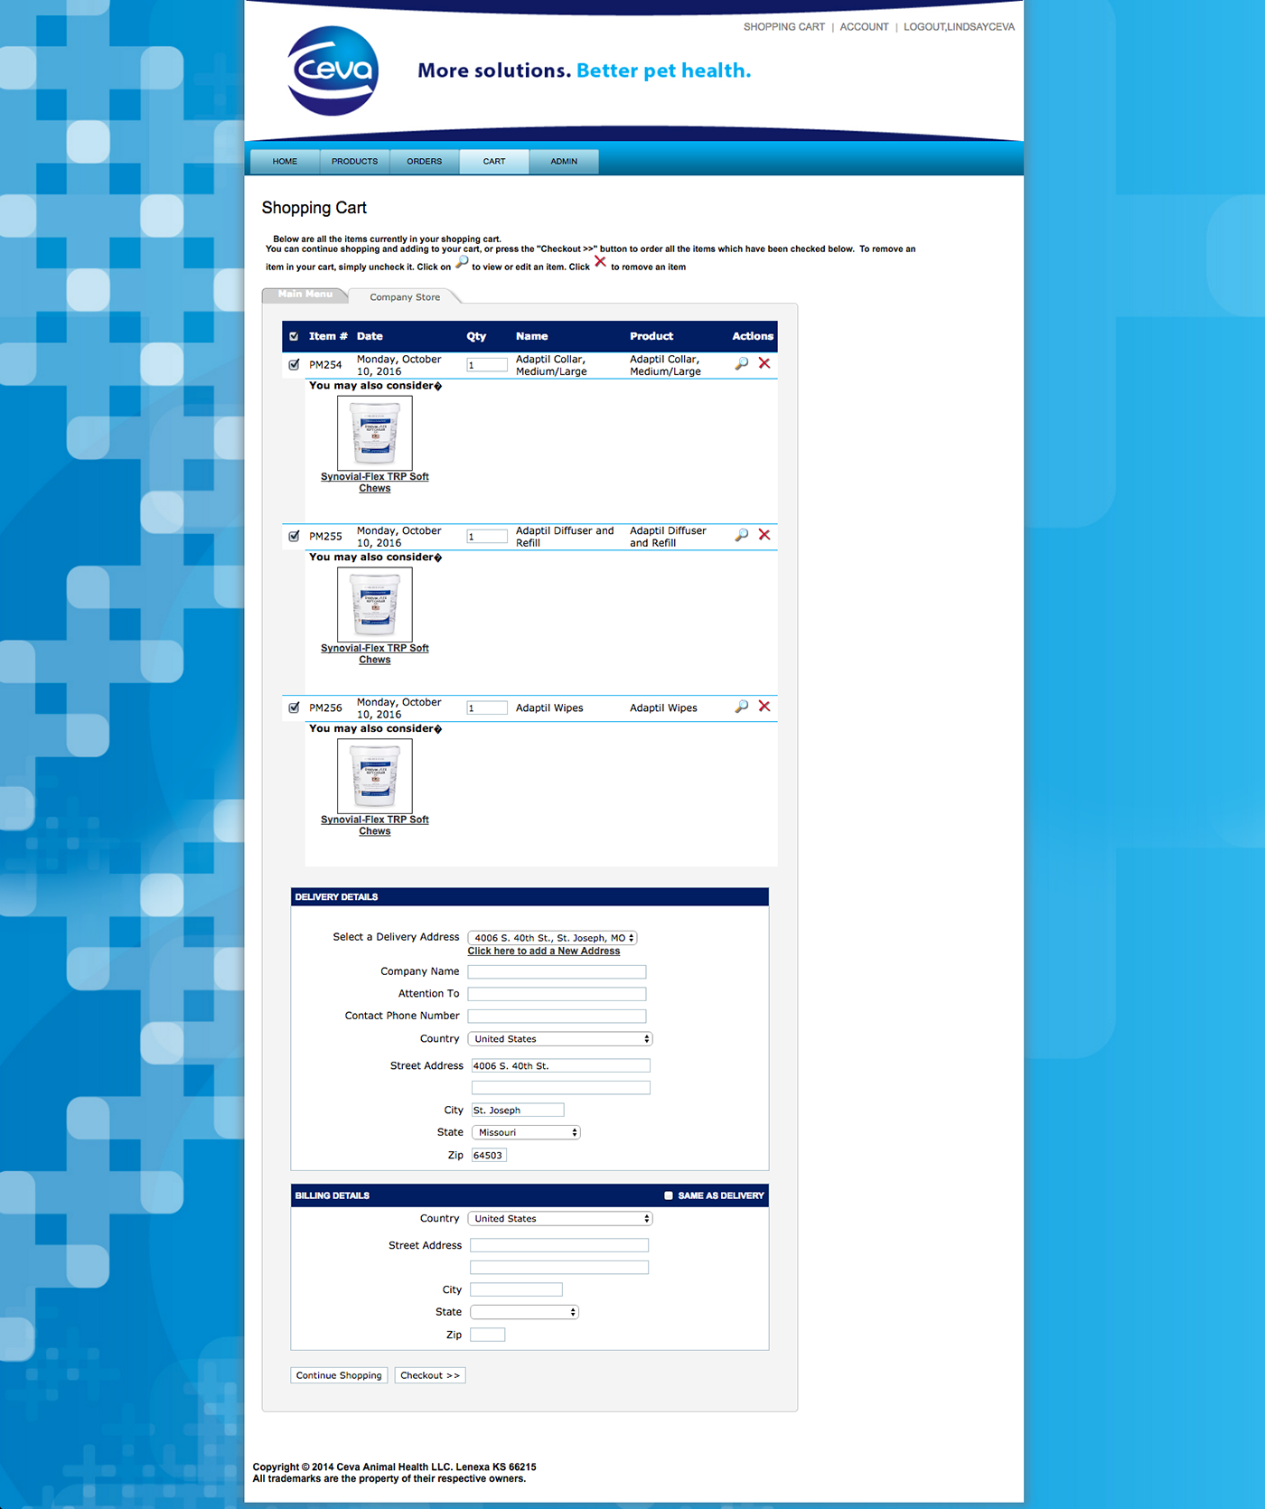This screenshot has height=1509, width=1265.
Task: Toggle the select-all checkbox in table header
Action: point(294,336)
